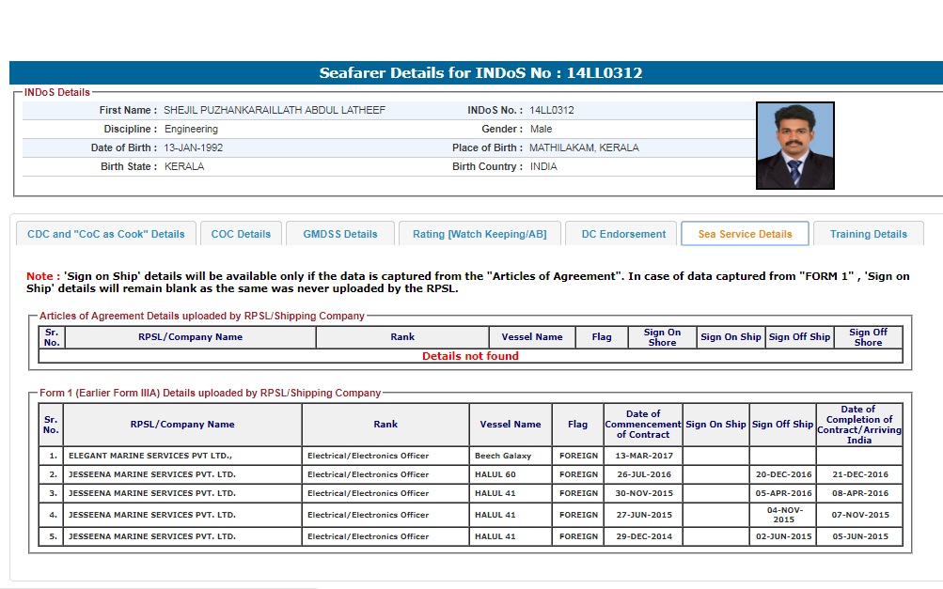Click the red Note label
943x589 pixels.
pyautogui.click(x=42, y=276)
